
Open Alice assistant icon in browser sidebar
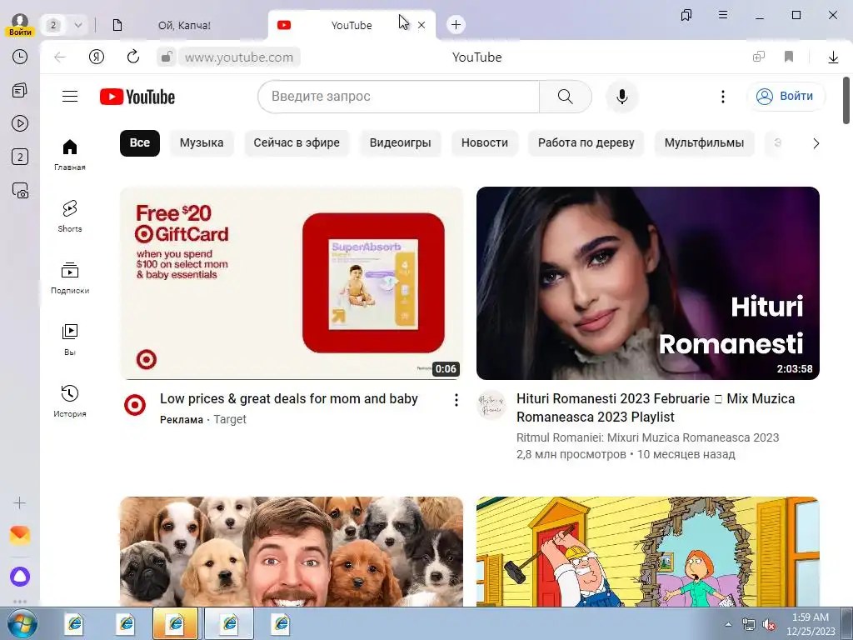pos(20,577)
